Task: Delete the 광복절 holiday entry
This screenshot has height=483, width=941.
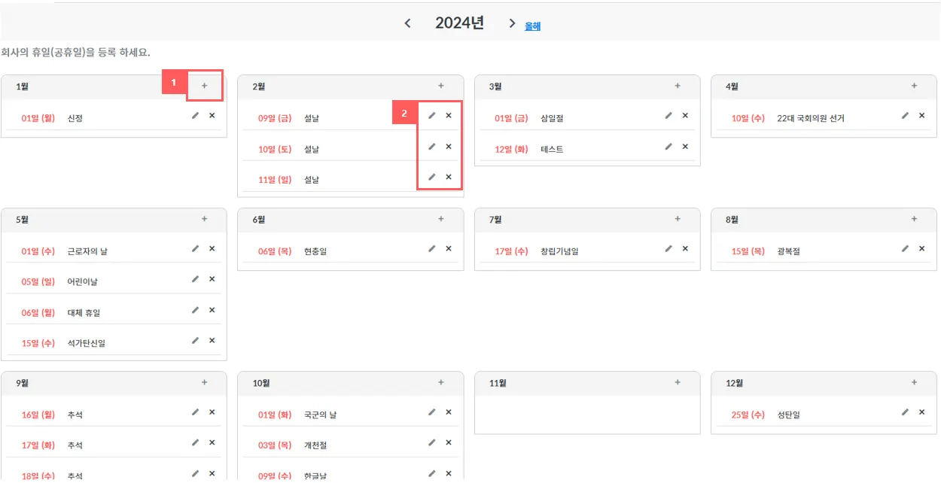Action: point(921,248)
